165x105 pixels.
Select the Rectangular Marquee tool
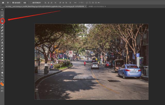pos(2,12)
